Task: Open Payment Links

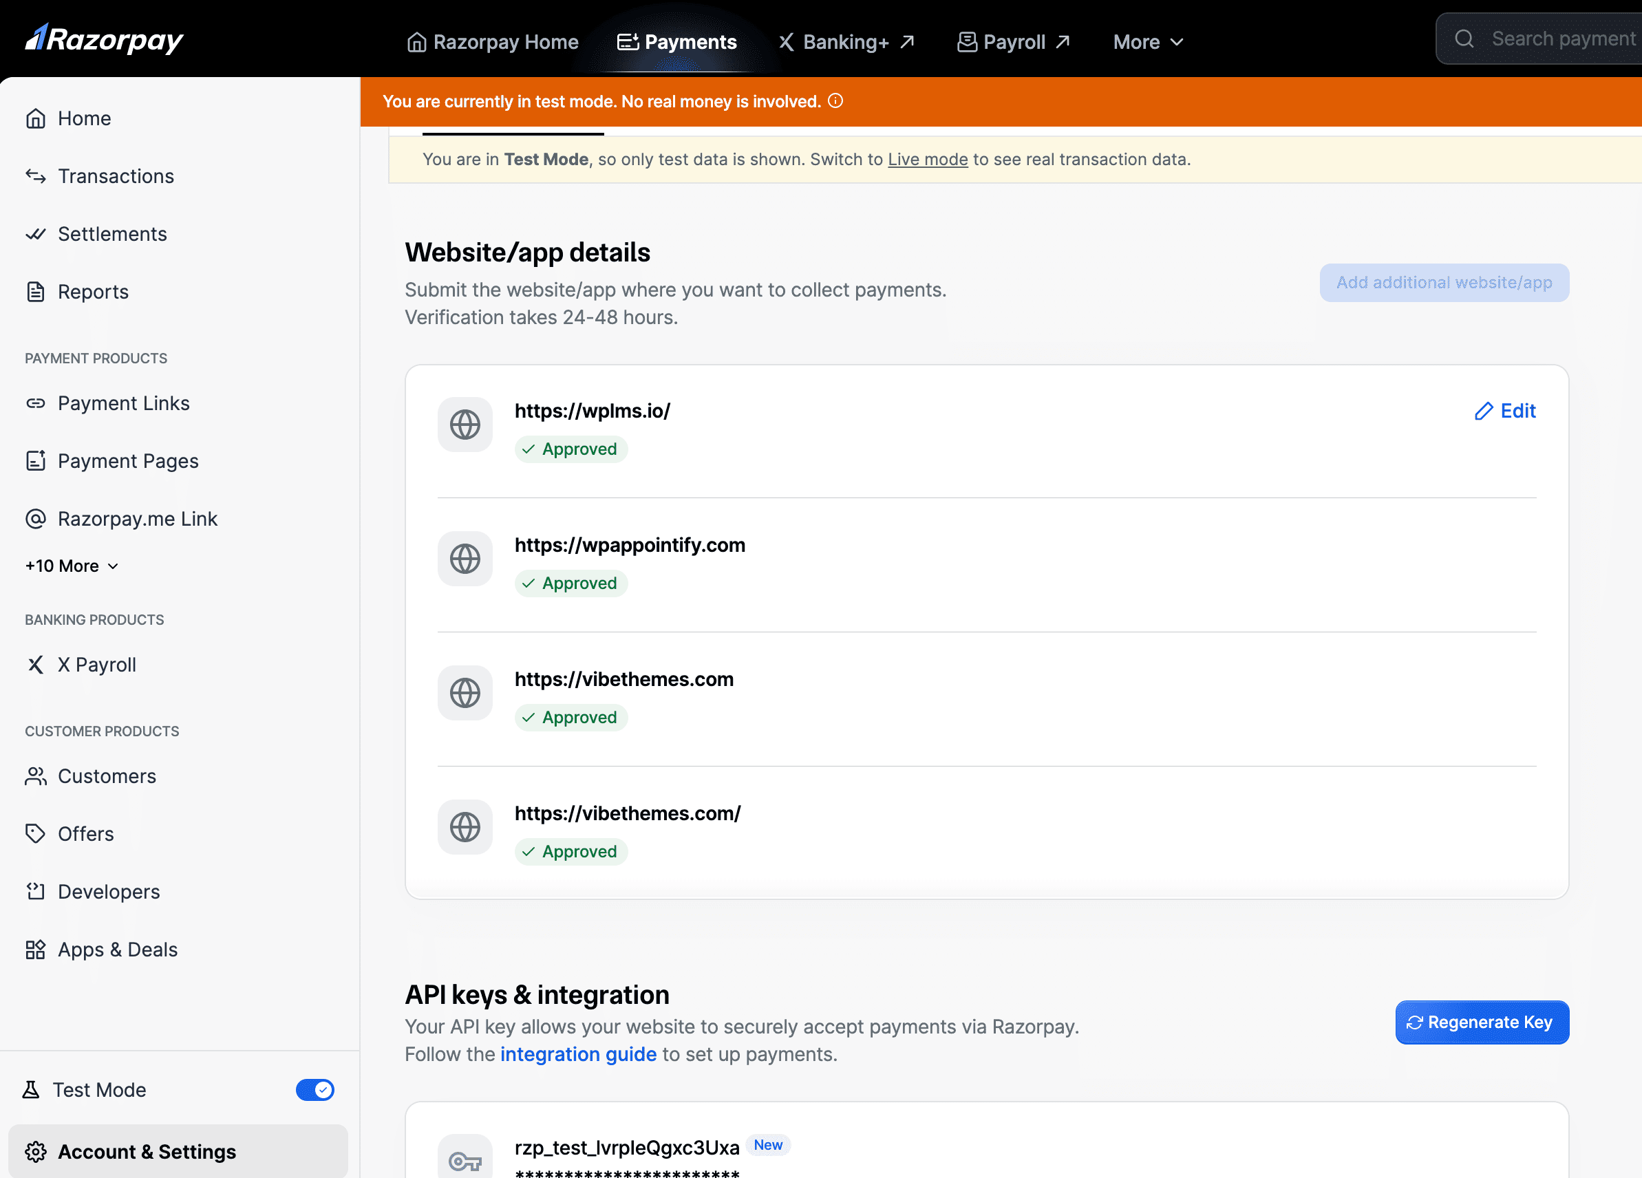Action: point(180,403)
